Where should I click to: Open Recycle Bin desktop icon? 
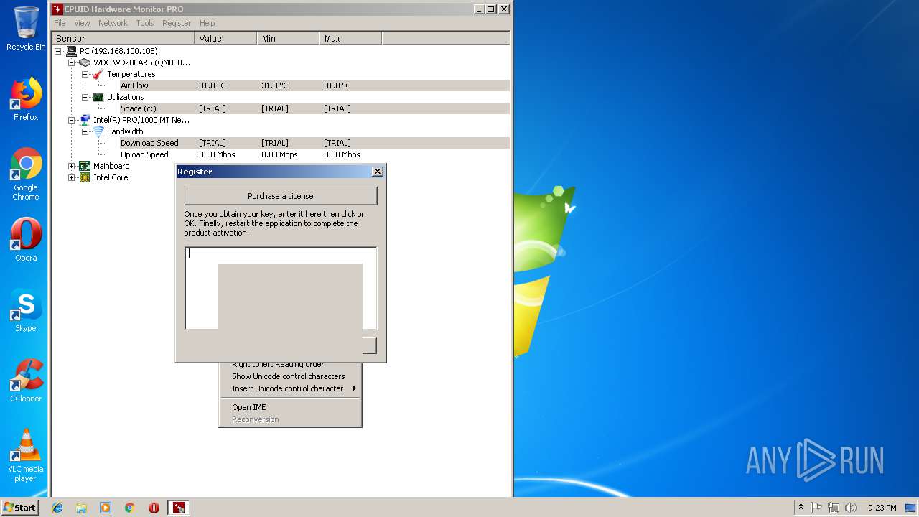pos(26,29)
